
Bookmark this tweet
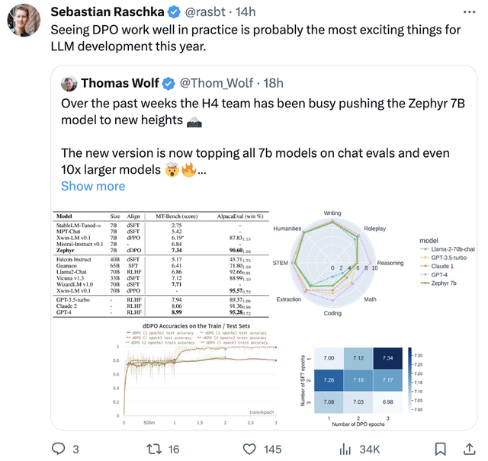click(x=440, y=449)
